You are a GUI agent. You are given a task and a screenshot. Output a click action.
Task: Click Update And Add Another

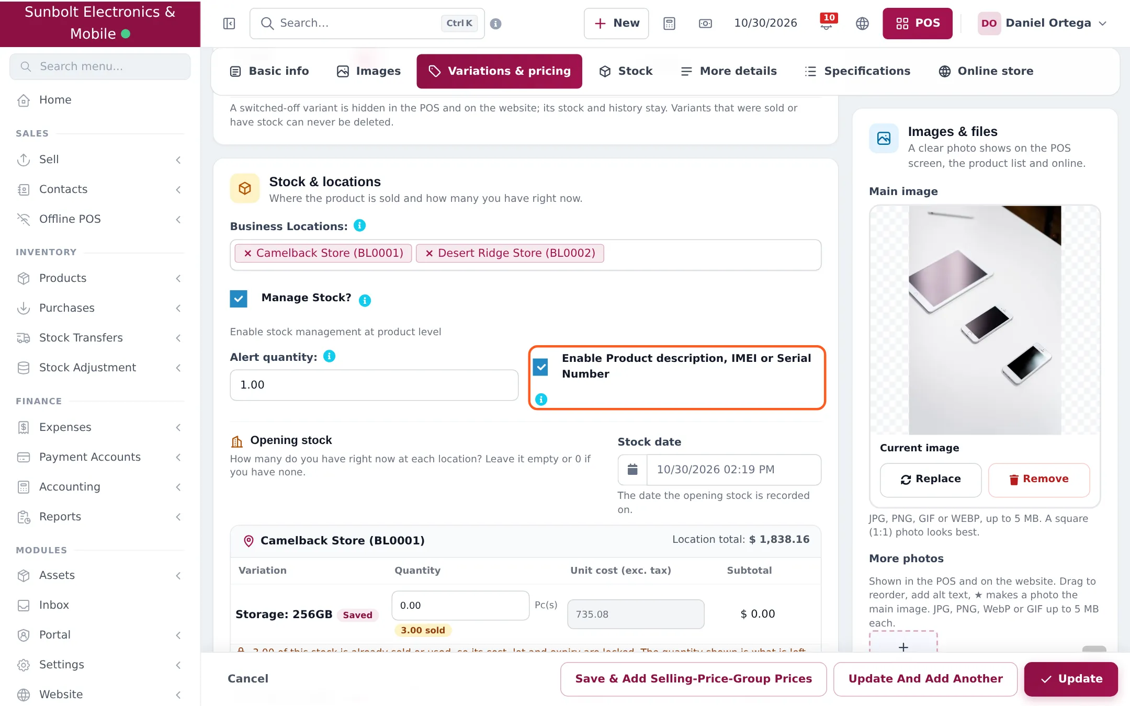tap(925, 679)
